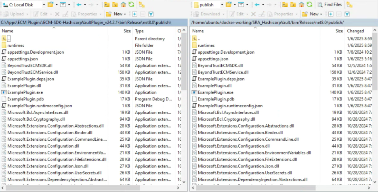Expand remote filter dropdown arrow
The image size is (378, 192).
(x=247, y=4)
